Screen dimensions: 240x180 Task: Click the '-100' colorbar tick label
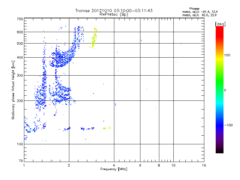[x=228, y=125]
